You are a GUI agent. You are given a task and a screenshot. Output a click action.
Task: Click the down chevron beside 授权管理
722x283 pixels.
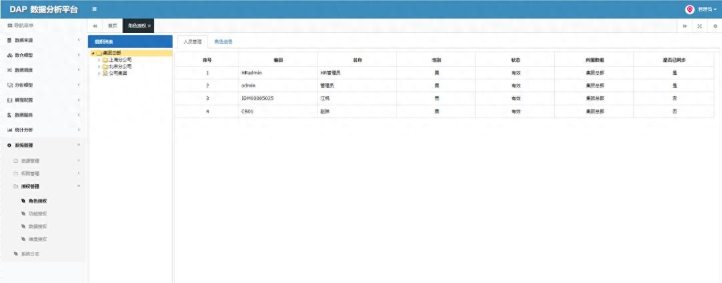(x=79, y=187)
